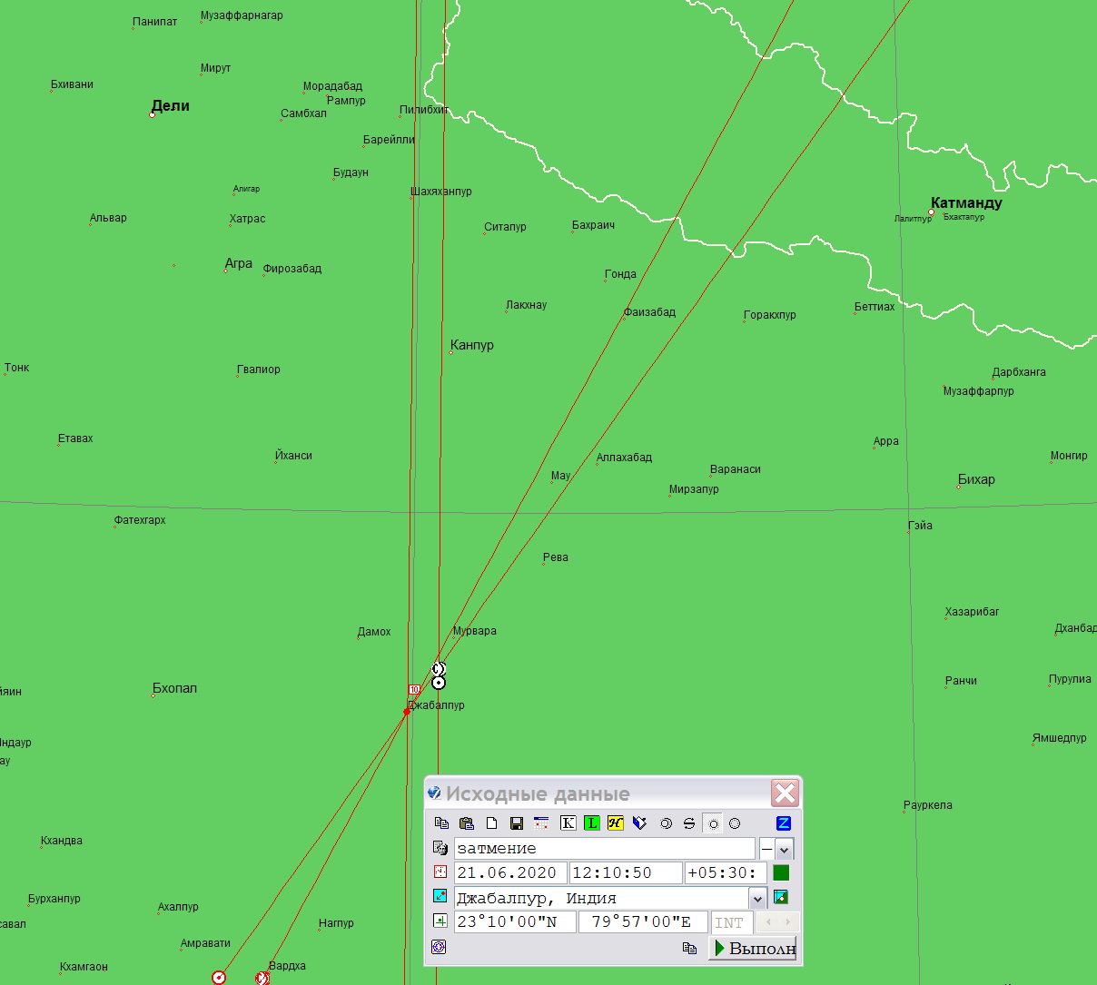Click the green coordinates icon beside latitude
Screen dimensions: 1097x985
coord(440,921)
